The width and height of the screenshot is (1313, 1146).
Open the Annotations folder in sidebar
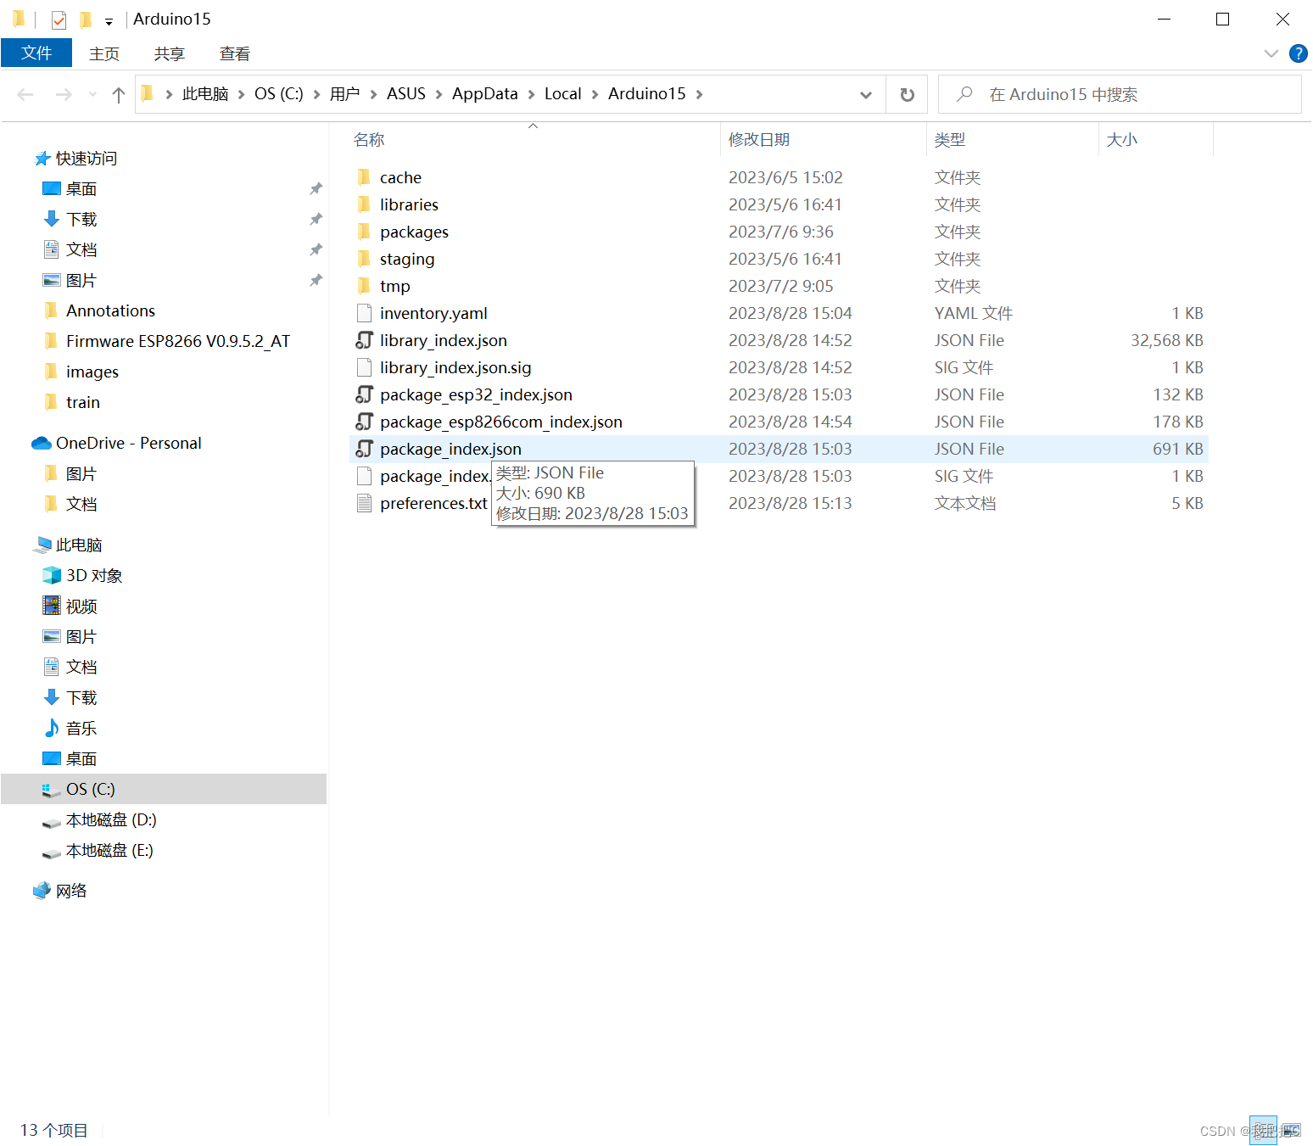[110, 311]
